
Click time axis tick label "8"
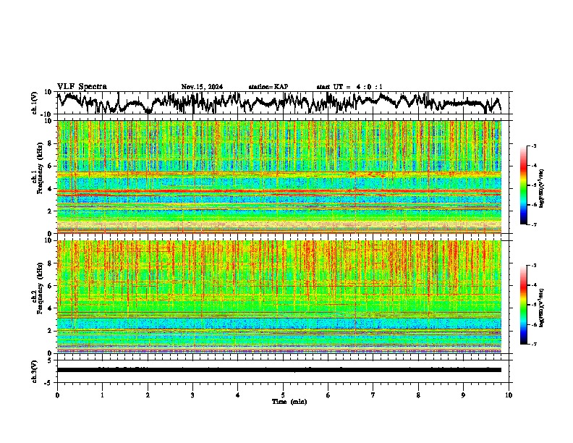tap(418, 395)
